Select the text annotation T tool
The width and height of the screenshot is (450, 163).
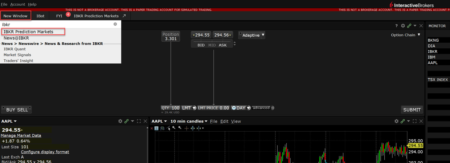pyautogui.click(x=156, y=128)
